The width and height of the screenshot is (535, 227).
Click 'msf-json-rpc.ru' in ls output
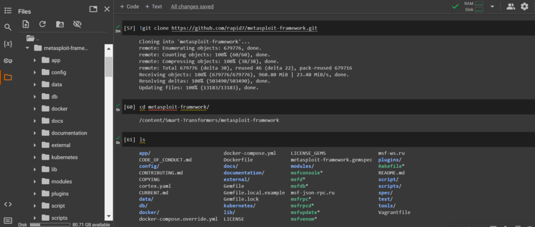click(312, 193)
